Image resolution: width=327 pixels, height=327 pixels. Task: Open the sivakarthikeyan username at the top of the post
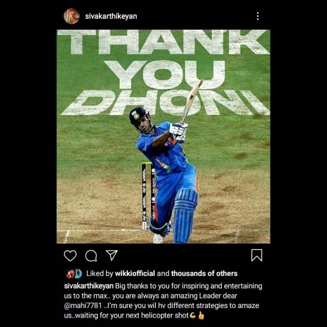[x=111, y=16]
